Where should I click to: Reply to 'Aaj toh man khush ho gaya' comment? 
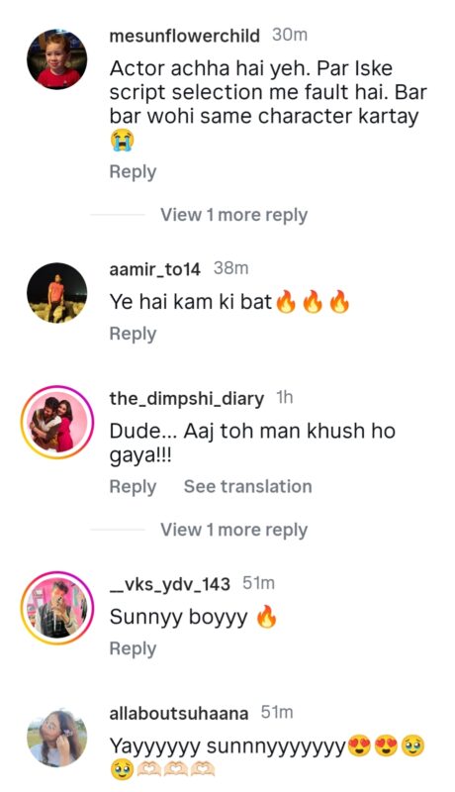(133, 487)
